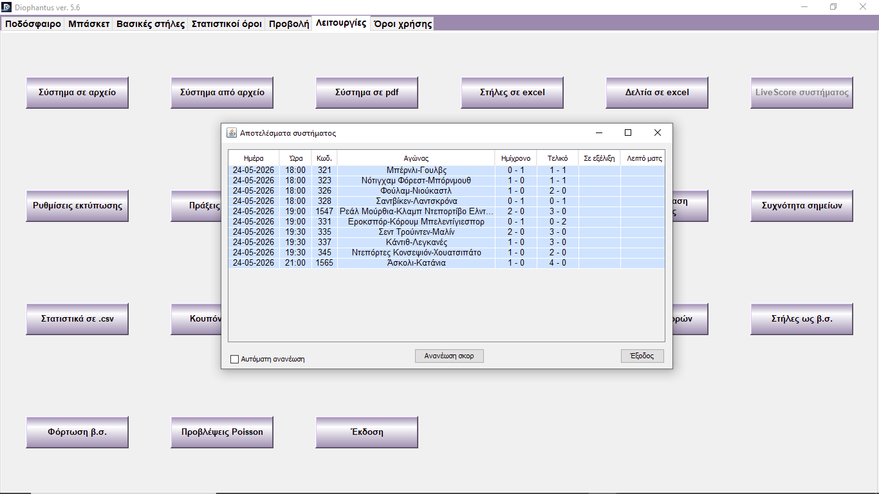879x494 pixels.
Task: Click the 21:00 time cell
Action: click(x=295, y=263)
